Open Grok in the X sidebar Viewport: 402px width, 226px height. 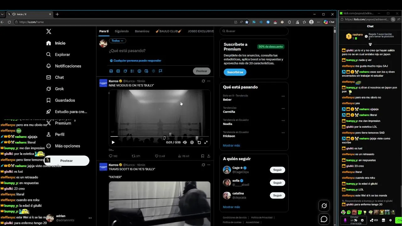55,89
